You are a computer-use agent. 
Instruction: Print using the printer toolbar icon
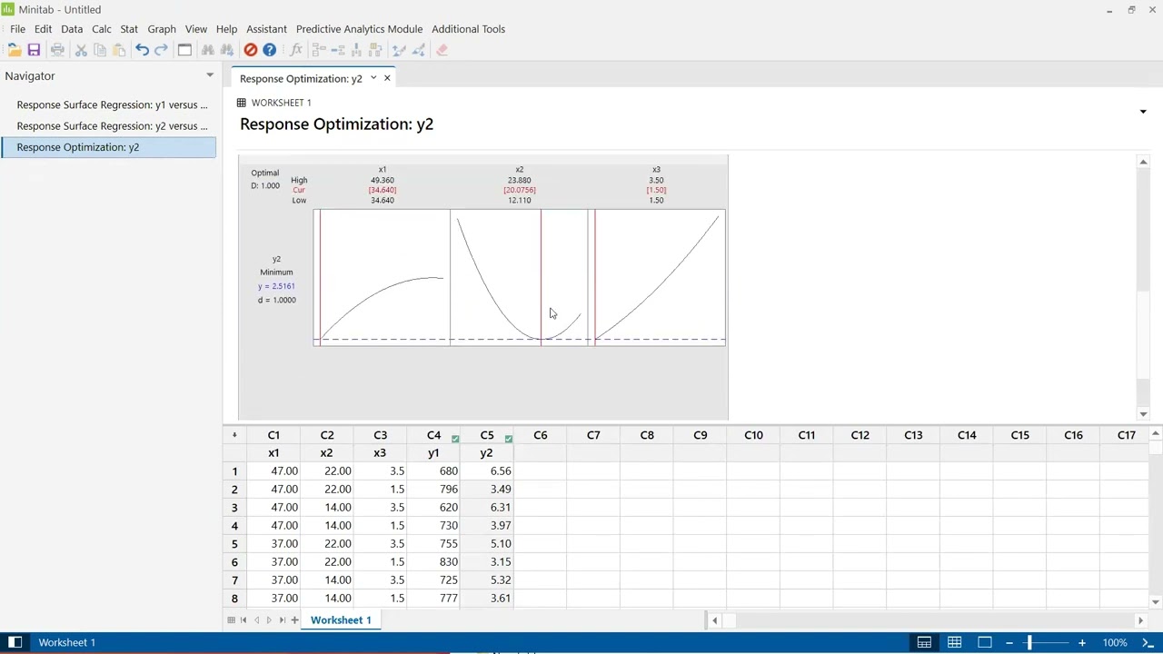coord(57,50)
